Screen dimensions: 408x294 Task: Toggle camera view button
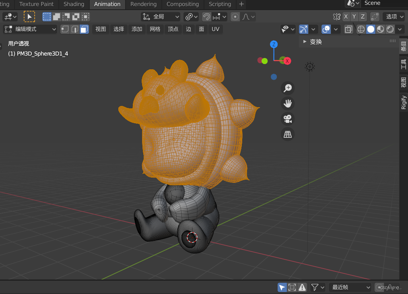(x=288, y=119)
